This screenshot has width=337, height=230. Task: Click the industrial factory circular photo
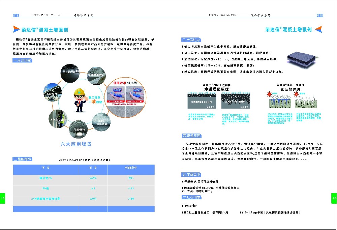[70, 73]
